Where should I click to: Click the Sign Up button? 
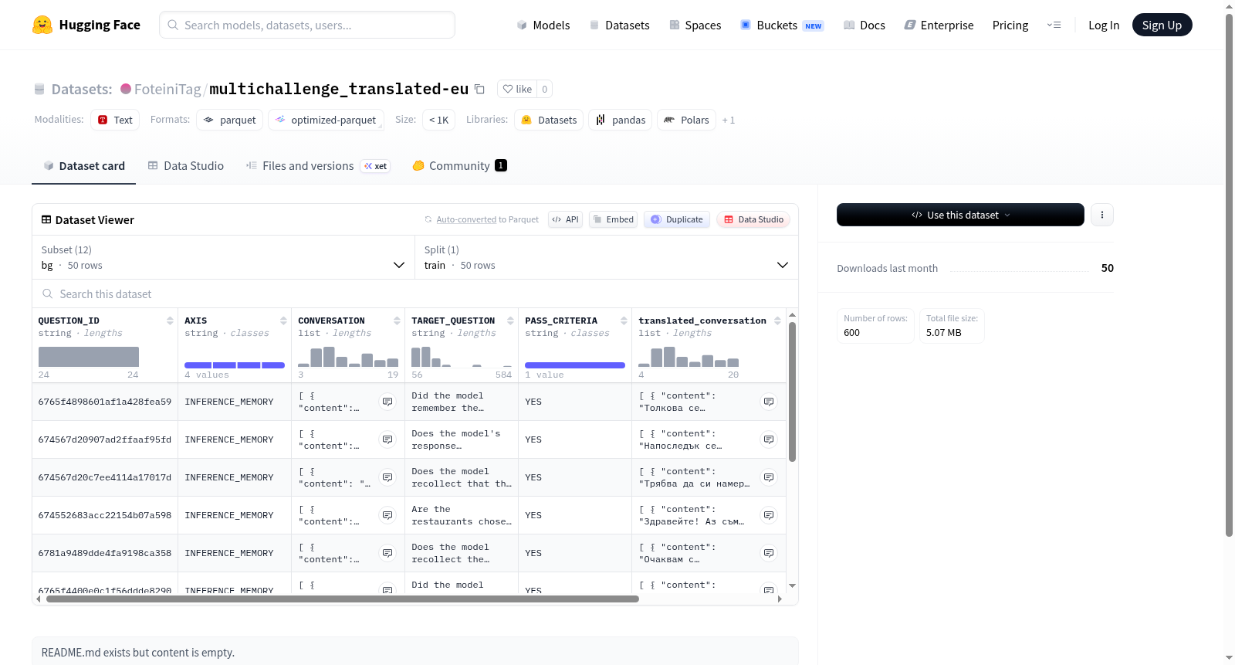(1162, 25)
